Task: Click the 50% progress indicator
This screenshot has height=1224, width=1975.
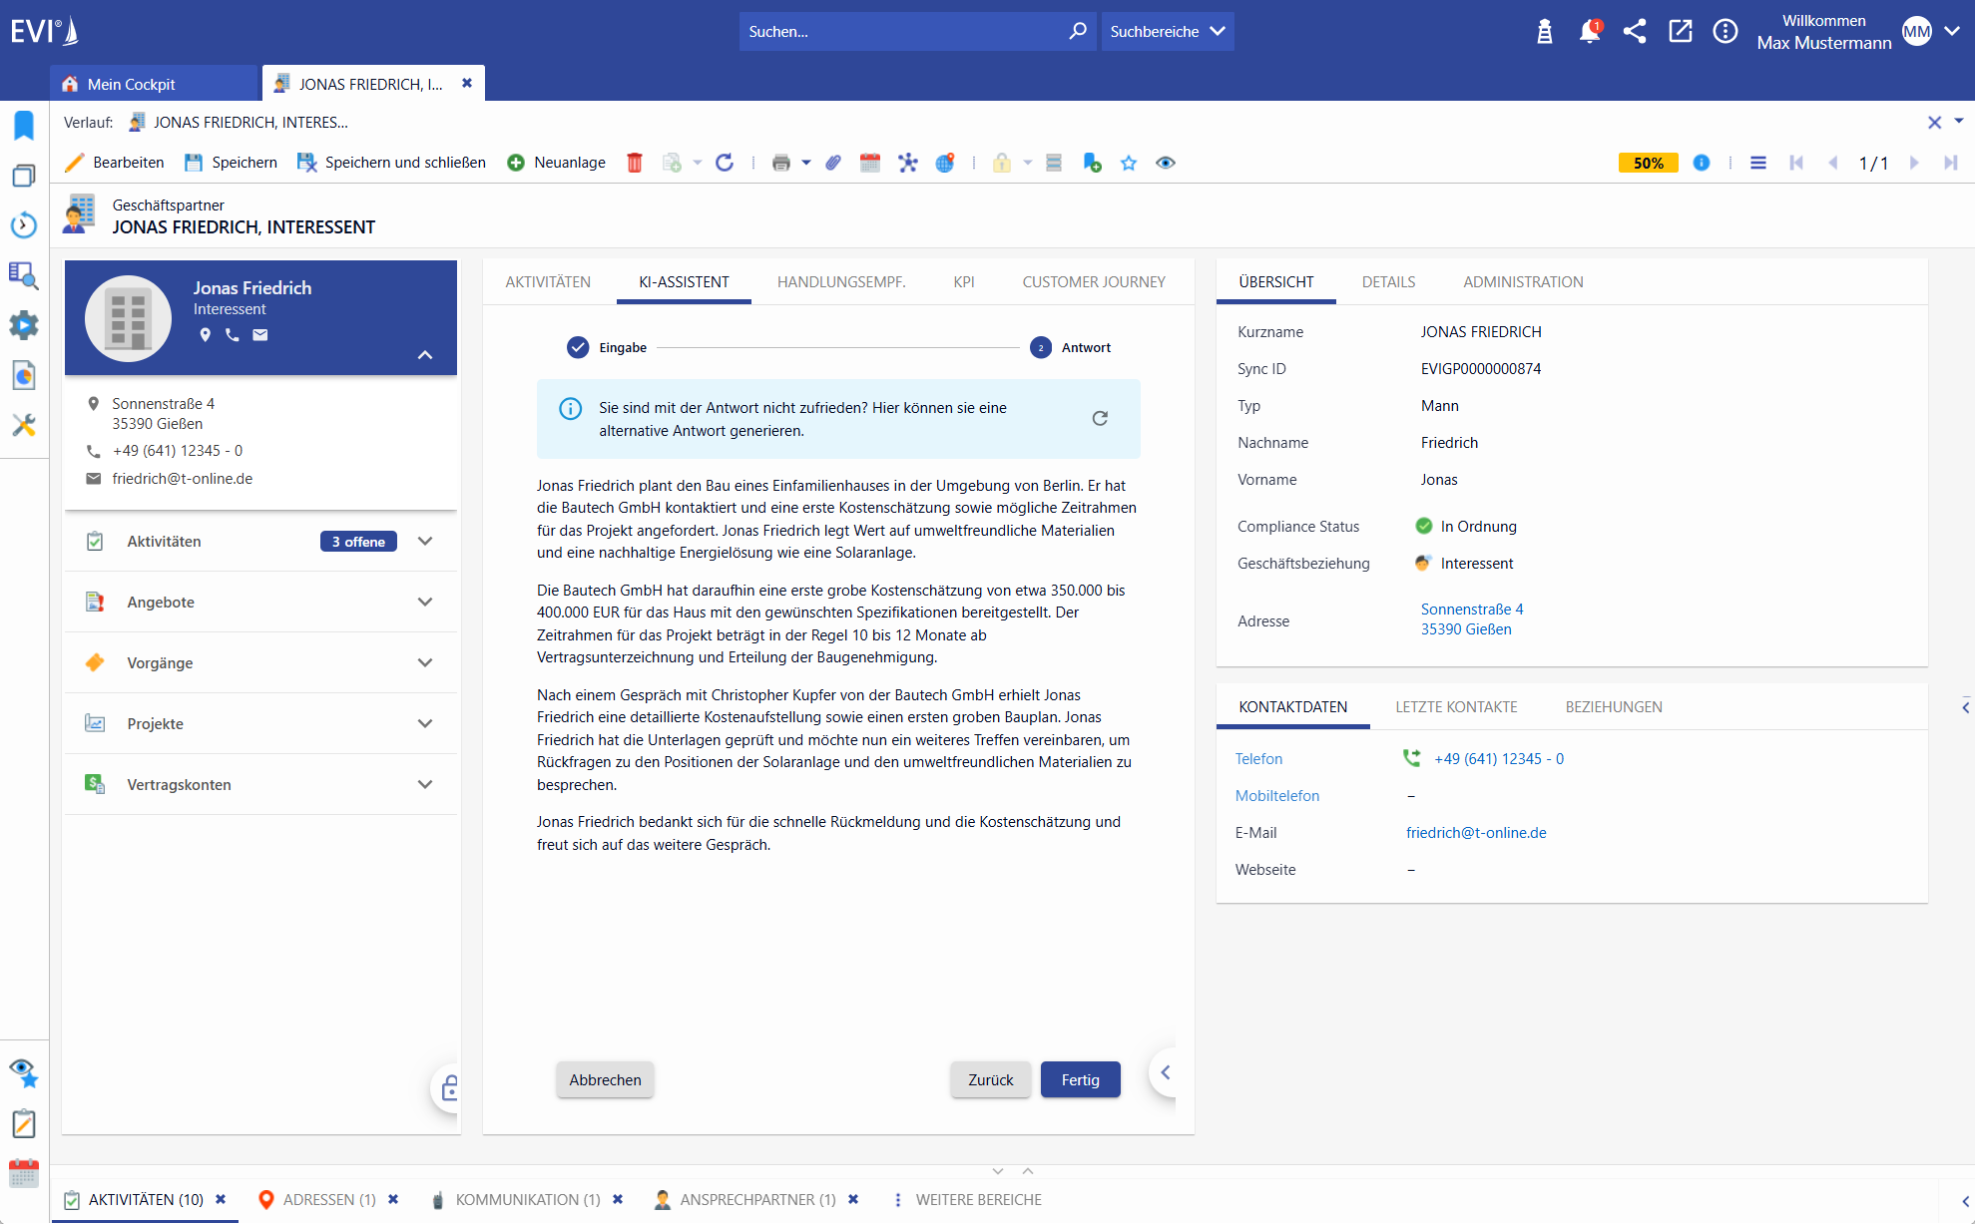Action: tap(1648, 163)
